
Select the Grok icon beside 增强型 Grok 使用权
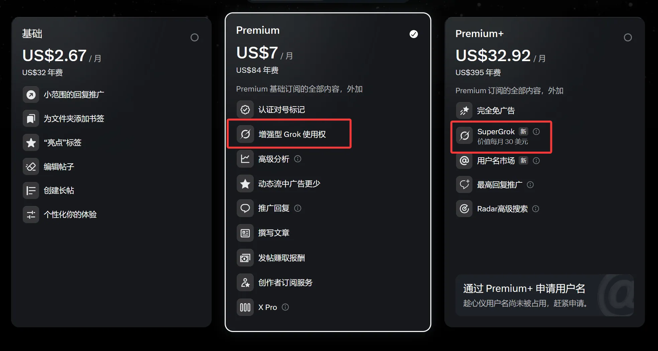[x=245, y=134]
